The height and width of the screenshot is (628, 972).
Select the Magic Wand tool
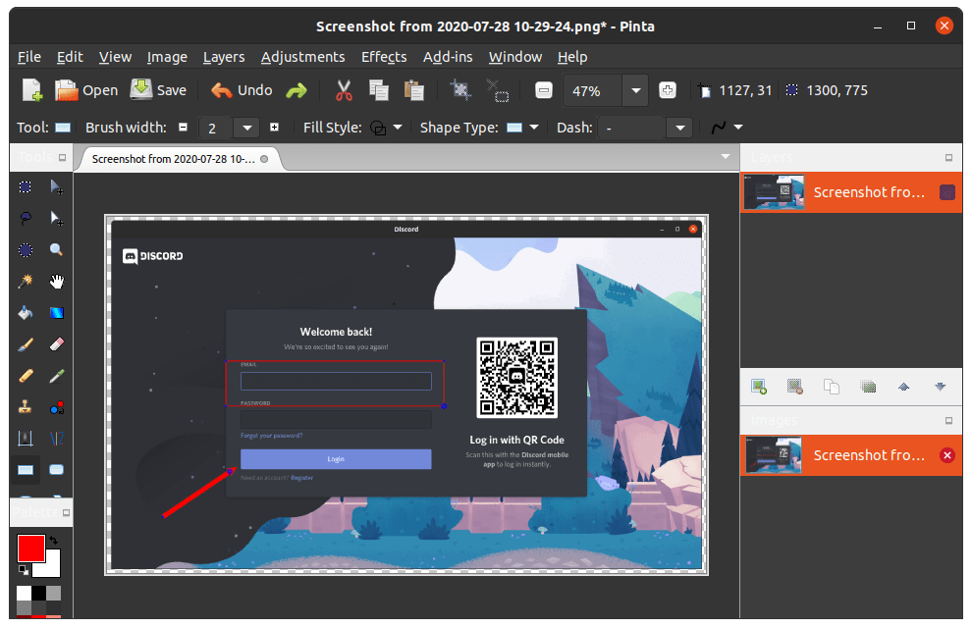click(25, 281)
